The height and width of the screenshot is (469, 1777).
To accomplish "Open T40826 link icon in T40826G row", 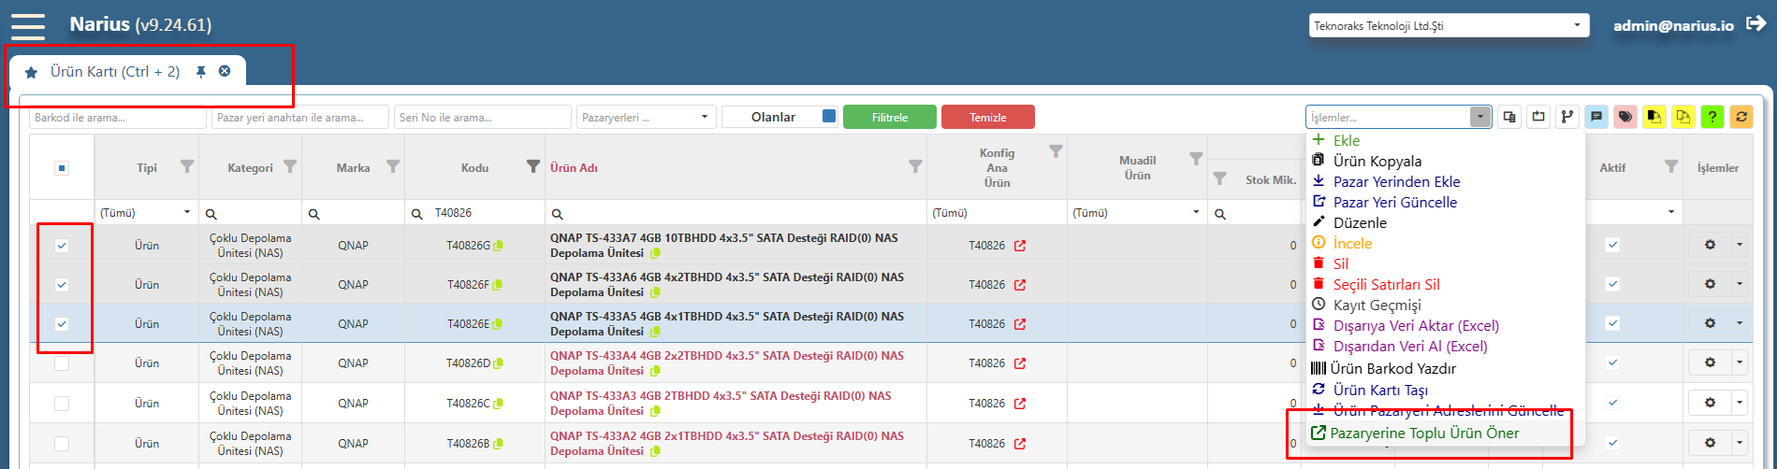I will click(1020, 246).
